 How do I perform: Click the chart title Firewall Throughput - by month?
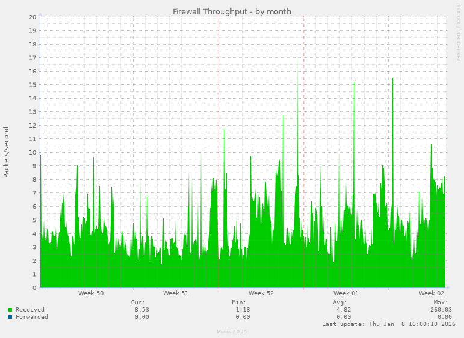tap(232, 11)
